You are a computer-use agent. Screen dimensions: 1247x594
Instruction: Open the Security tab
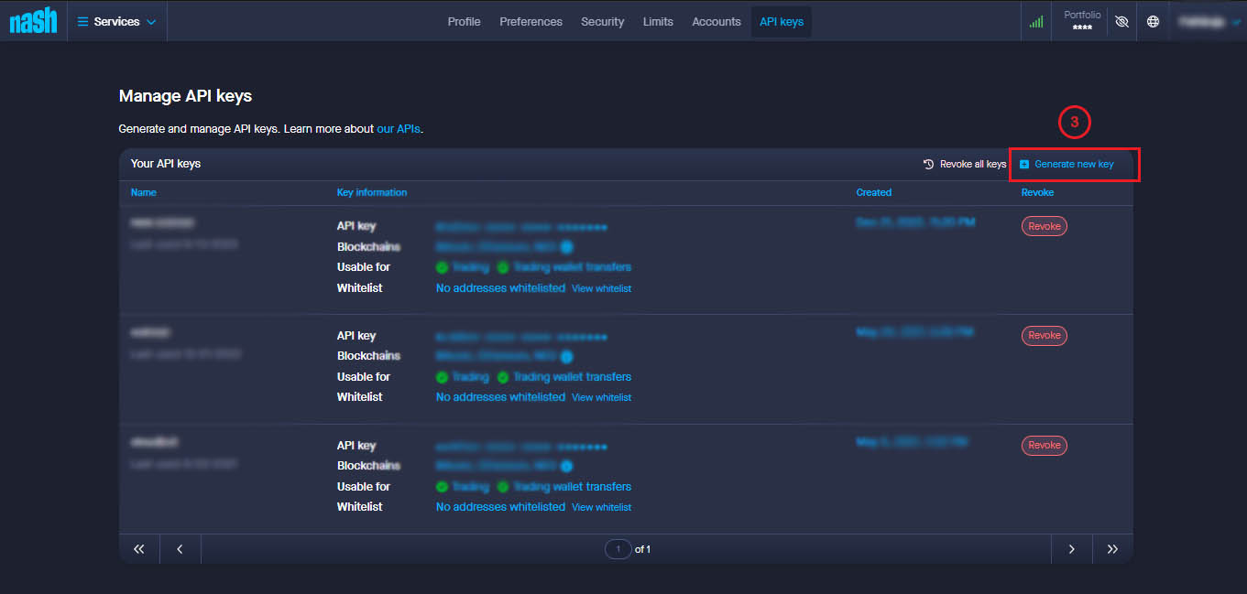[602, 22]
